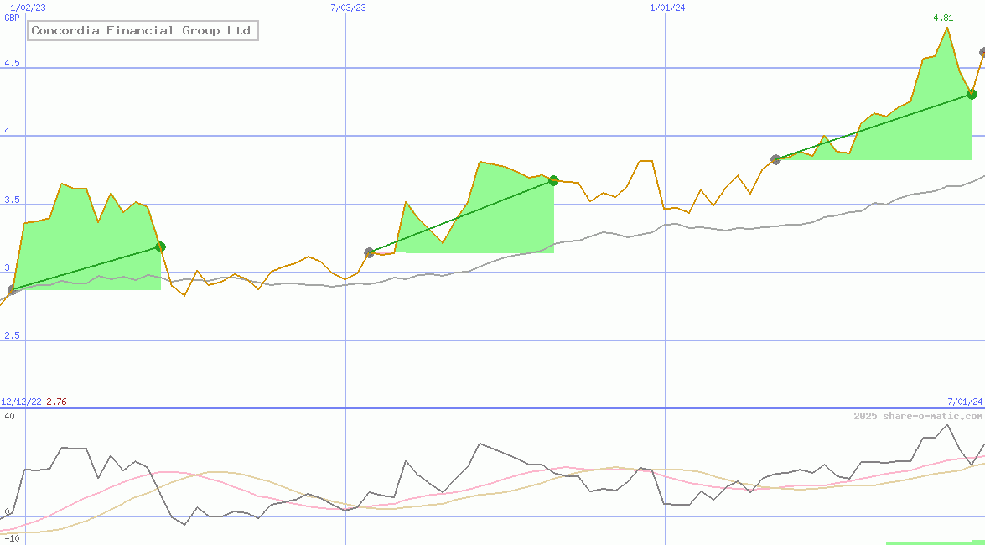Select the gray start marker of the middle trendline
Image resolution: width=985 pixels, height=545 pixels.
coord(367,251)
